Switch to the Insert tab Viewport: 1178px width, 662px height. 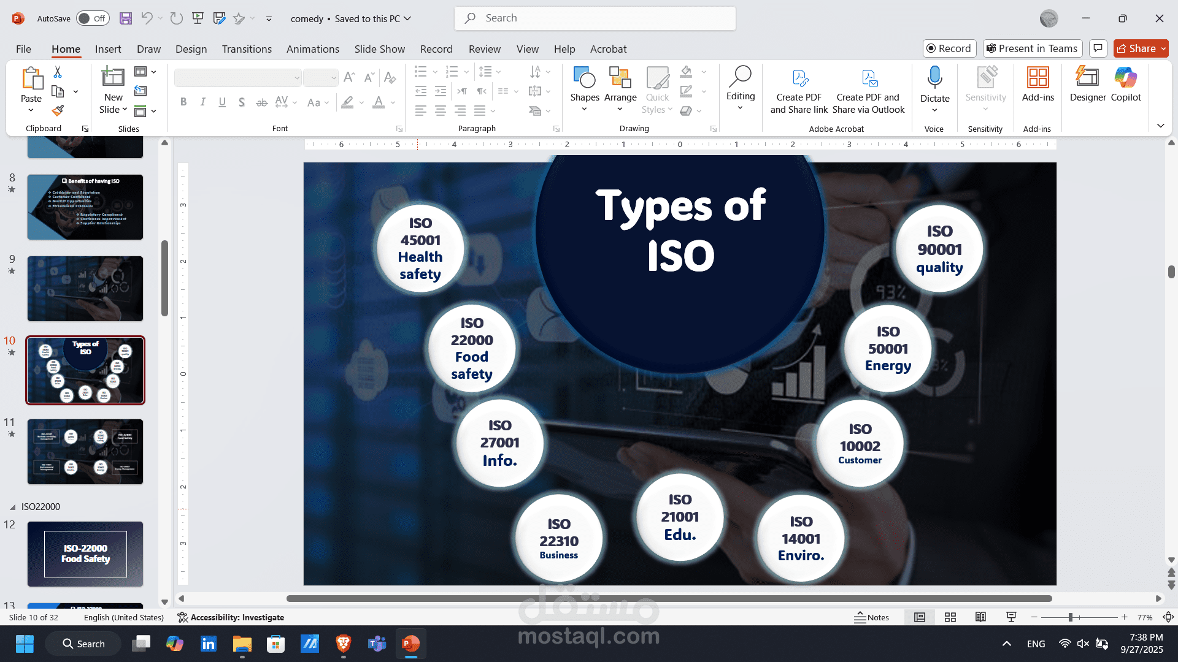[108, 49]
